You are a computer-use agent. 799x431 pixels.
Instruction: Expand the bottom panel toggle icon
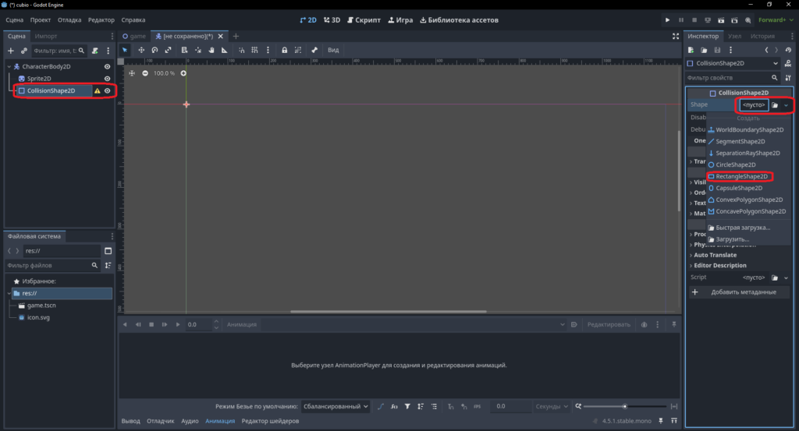click(673, 421)
